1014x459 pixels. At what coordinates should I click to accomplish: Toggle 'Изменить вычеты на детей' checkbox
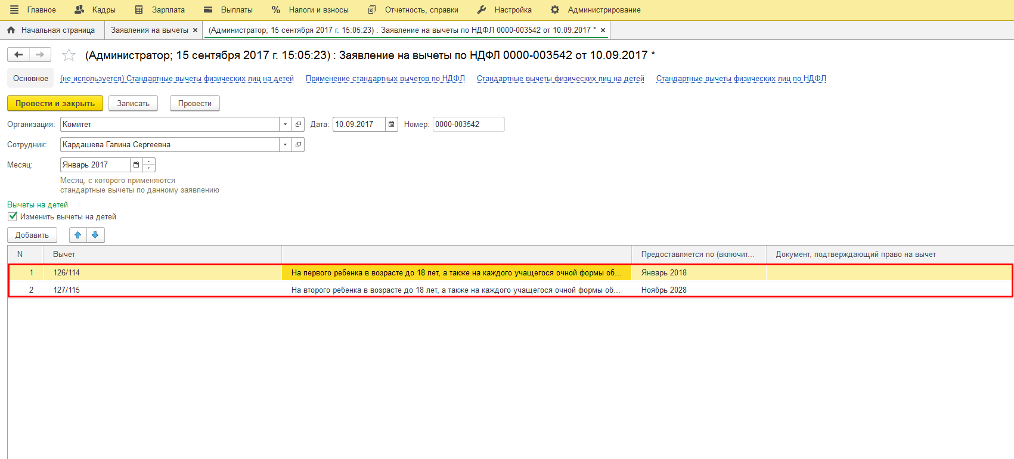point(13,216)
